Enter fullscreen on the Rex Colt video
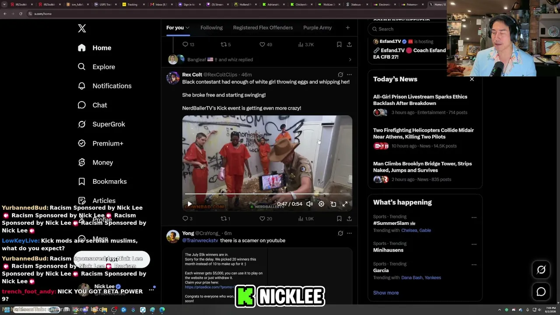 [x=345, y=204]
